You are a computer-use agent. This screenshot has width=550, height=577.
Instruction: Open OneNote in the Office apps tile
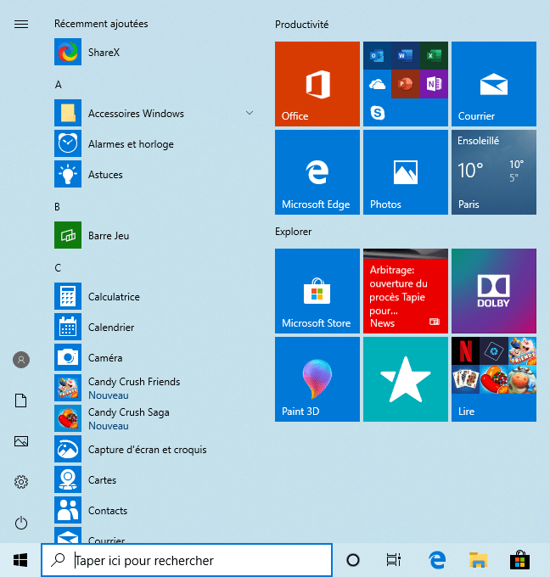pos(434,84)
